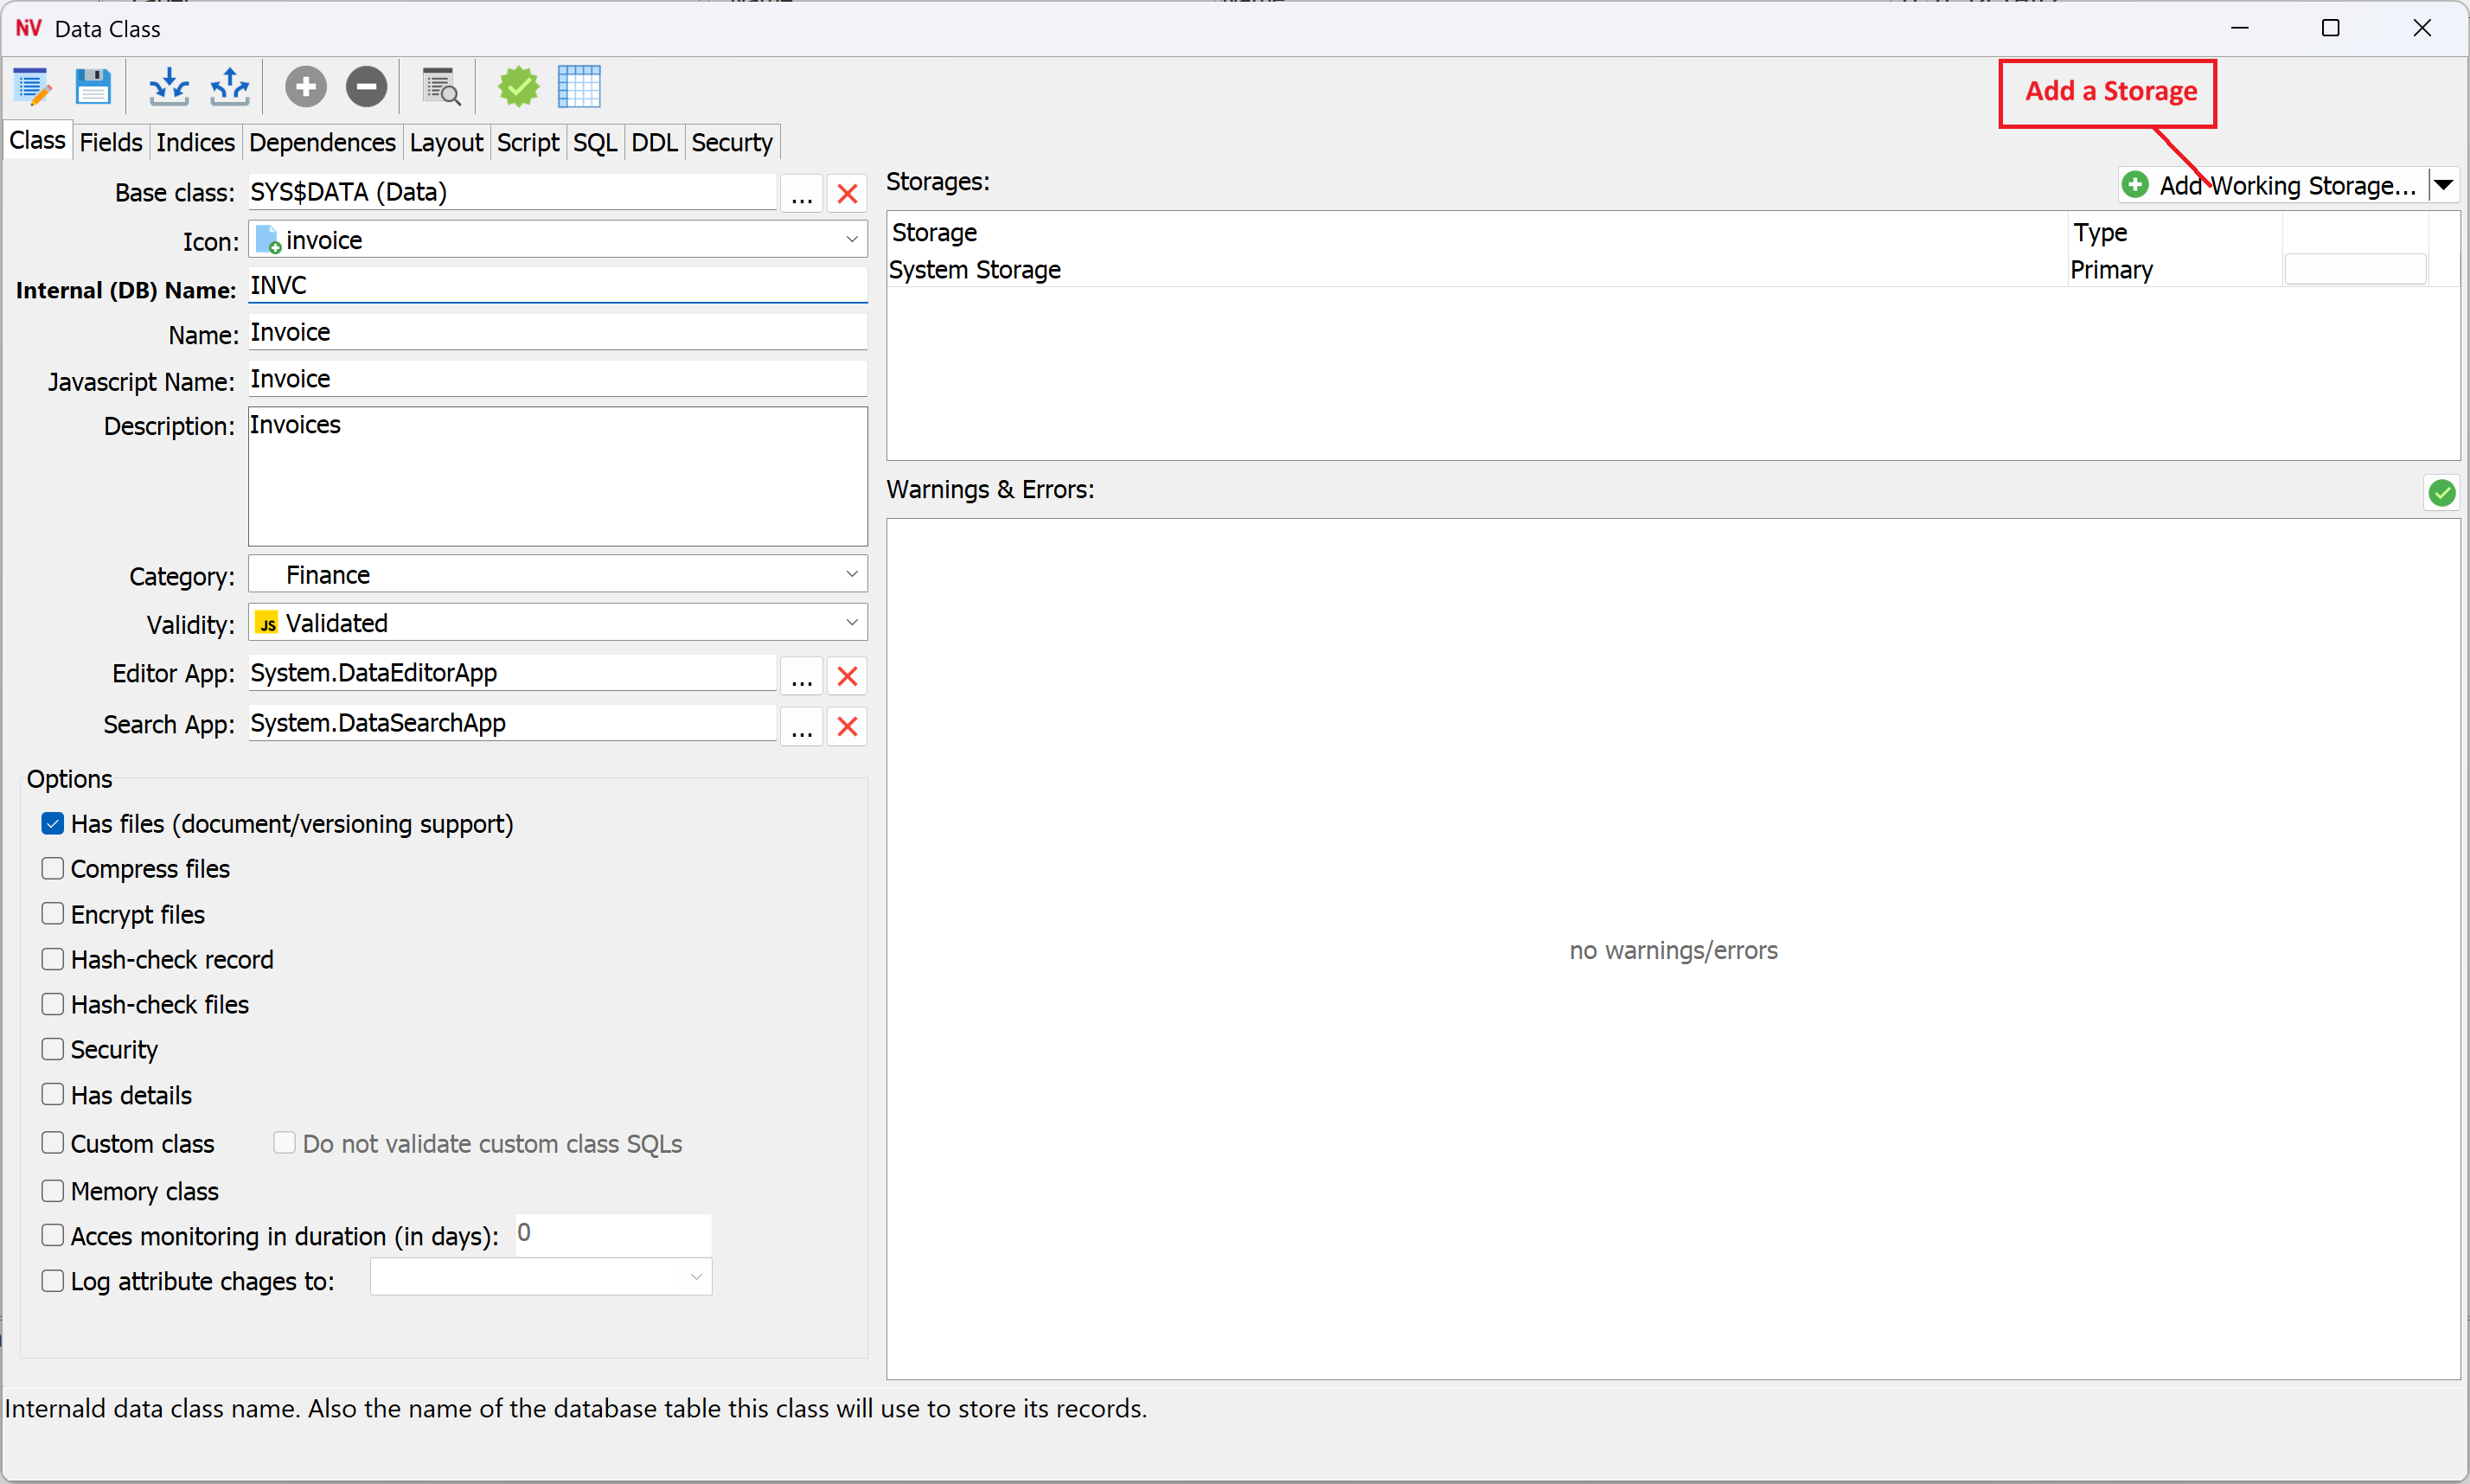This screenshot has width=2470, height=1484.
Task: Open the DDL tab
Action: [653, 142]
